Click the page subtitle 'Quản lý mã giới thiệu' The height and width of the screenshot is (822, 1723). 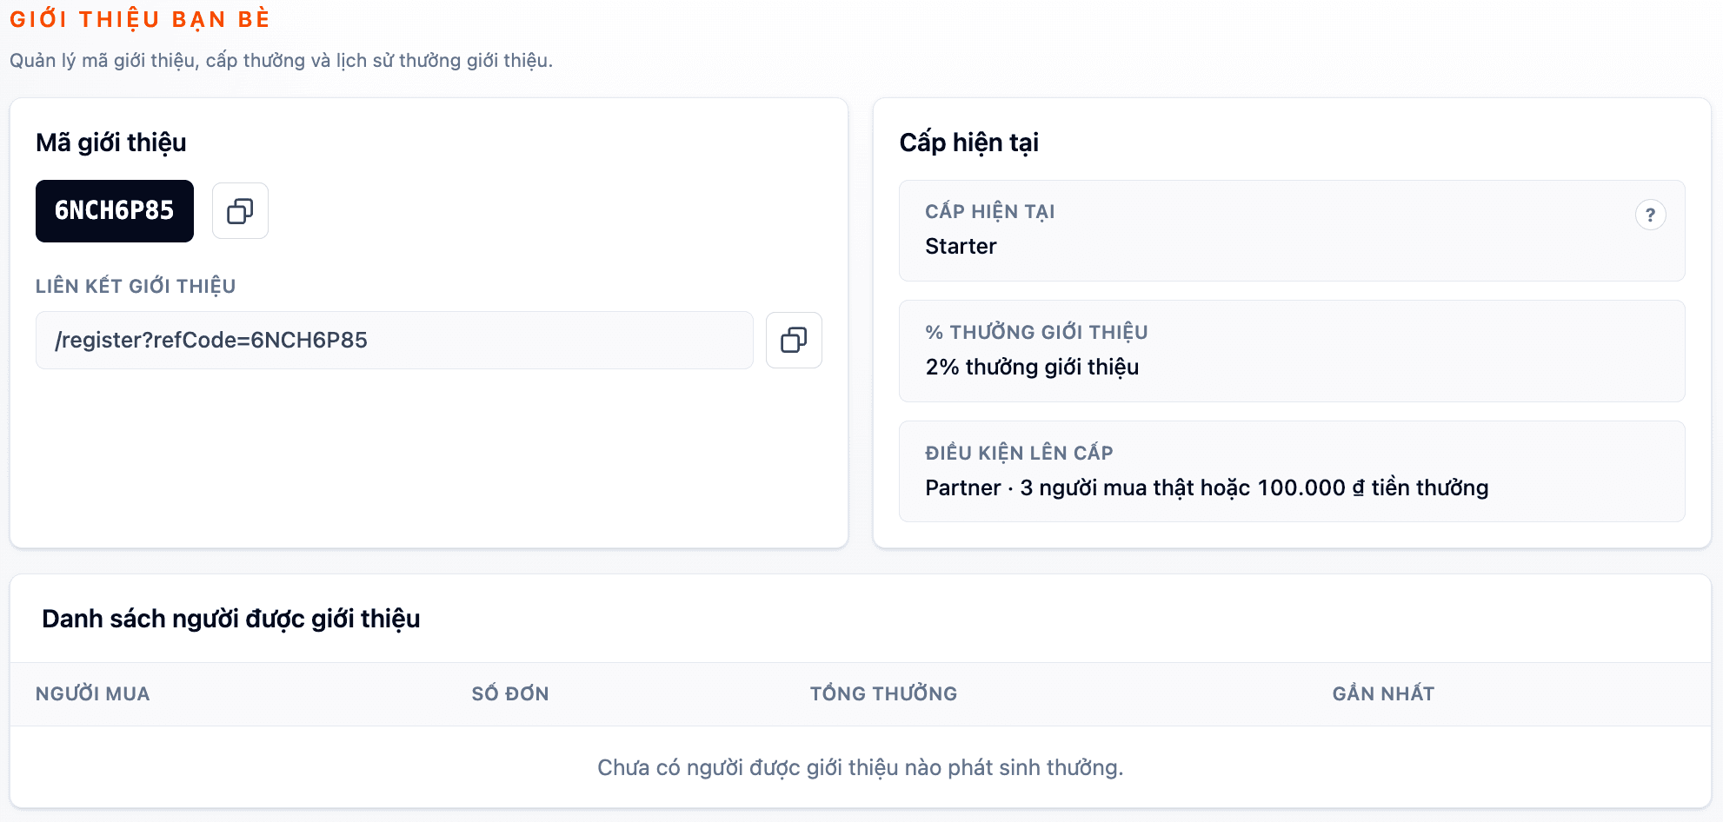[281, 61]
